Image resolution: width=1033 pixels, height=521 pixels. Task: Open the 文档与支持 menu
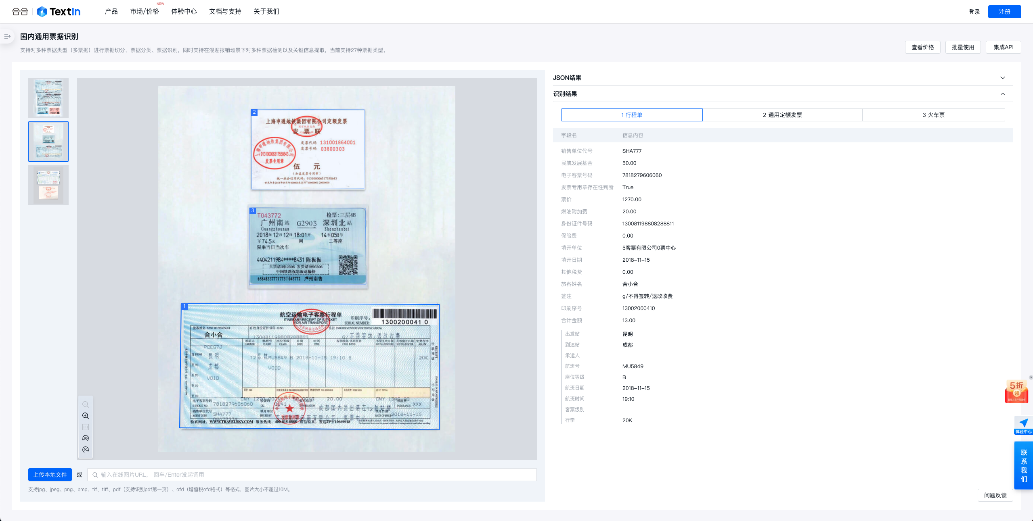[225, 12]
